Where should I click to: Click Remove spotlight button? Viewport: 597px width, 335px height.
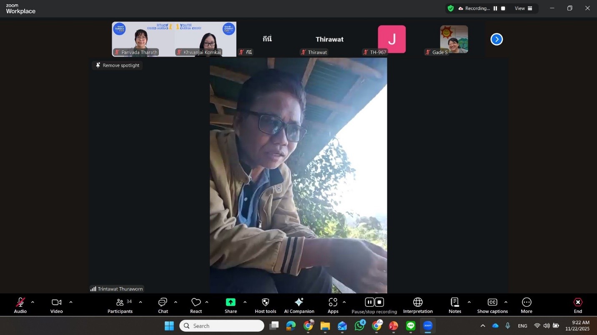click(117, 65)
